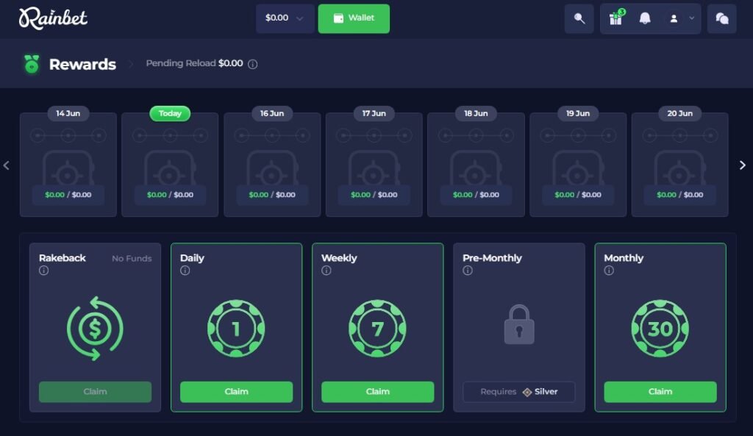Click the vault icon on 19 Jun card
The image size is (753, 436).
pos(578,168)
